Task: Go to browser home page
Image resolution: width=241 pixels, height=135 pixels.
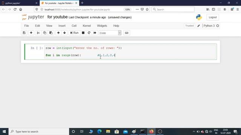Action: point(21,9)
